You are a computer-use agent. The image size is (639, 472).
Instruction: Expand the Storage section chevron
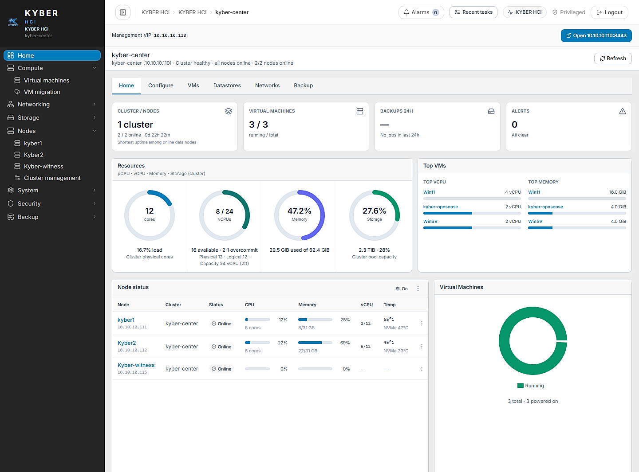coord(95,117)
